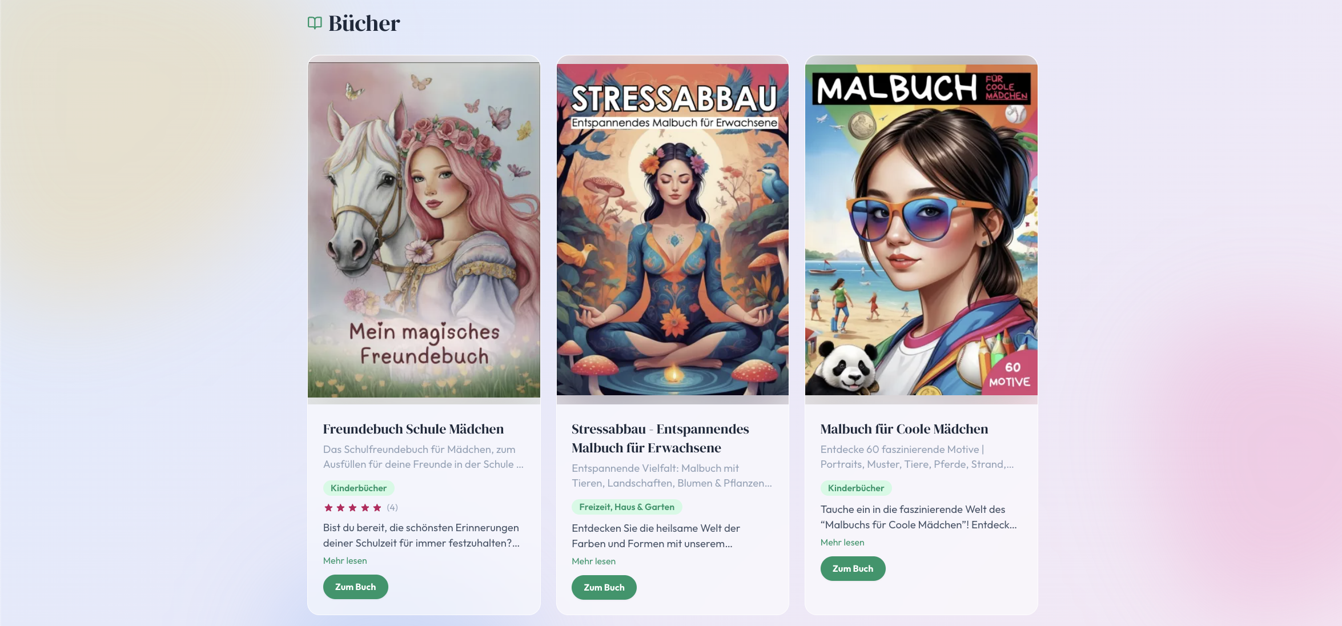
Task: Click the (4) review count
Action: [x=392, y=507]
